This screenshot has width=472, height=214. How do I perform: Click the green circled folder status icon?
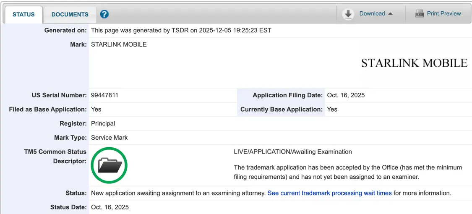point(109,166)
